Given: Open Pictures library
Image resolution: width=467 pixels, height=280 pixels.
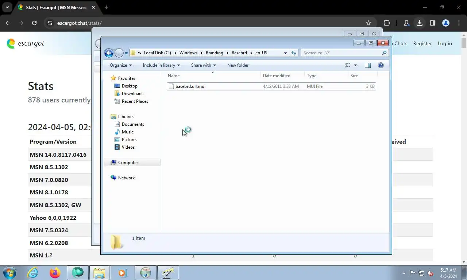Looking at the screenshot, I should tap(129, 140).
